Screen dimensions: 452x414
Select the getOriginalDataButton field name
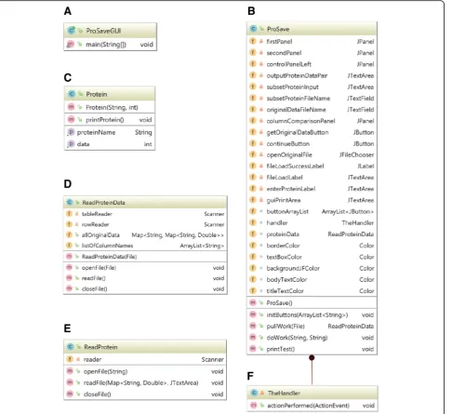(x=298, y=132)
